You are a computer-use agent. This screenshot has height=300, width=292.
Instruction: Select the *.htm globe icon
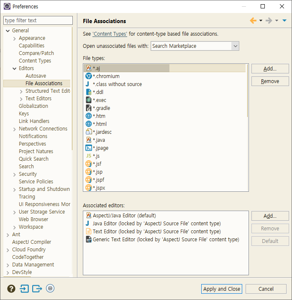pyautogui.click(x=89, y=116)
